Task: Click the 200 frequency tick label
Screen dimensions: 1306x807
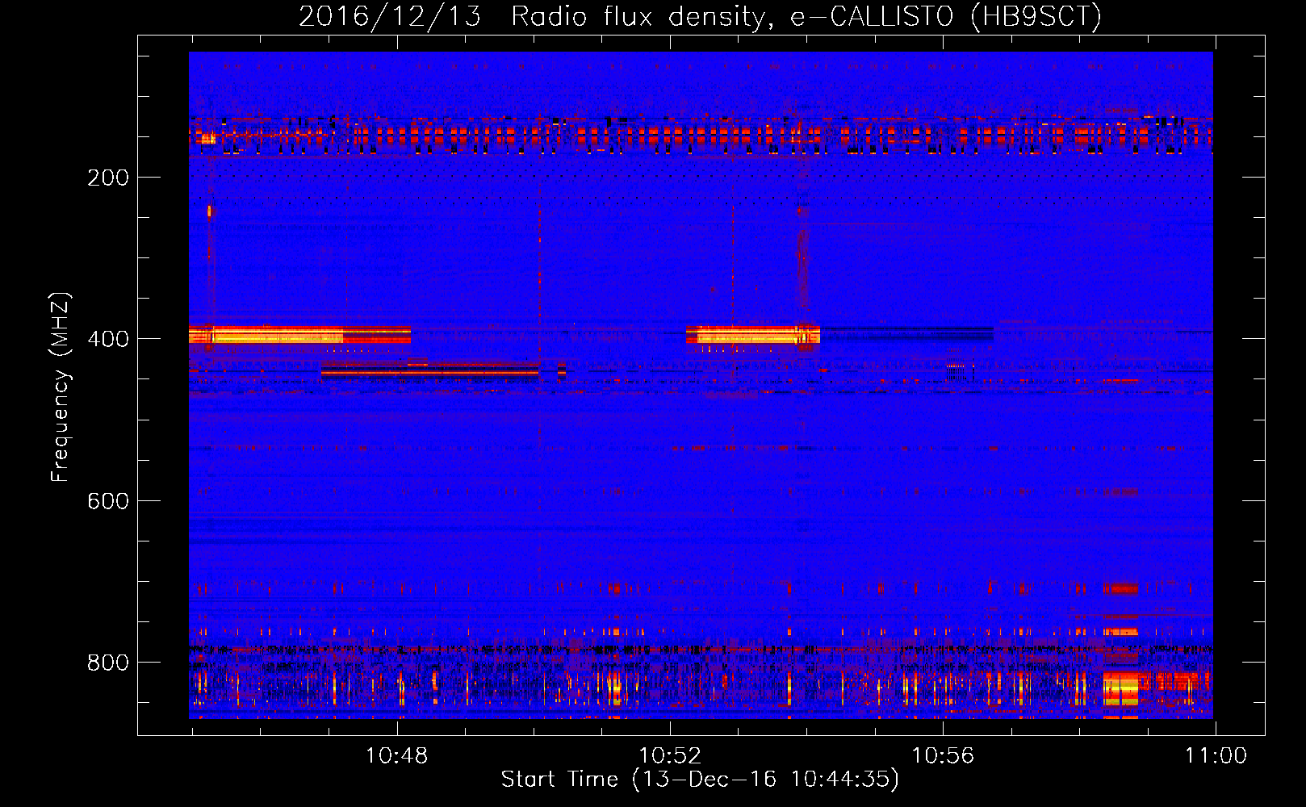Action: pos(108,178)
